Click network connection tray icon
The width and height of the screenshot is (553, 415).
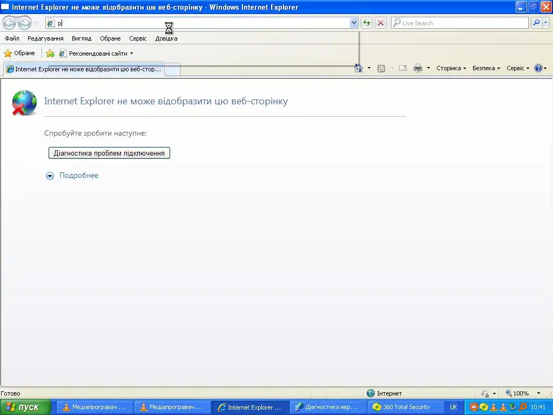pyautogui.click(x=513, y=407)
